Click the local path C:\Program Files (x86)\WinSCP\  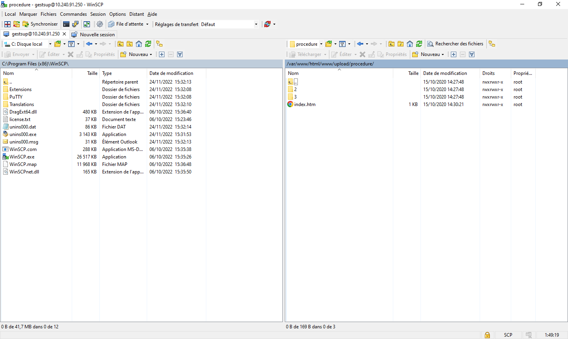[x=35, y=64]
